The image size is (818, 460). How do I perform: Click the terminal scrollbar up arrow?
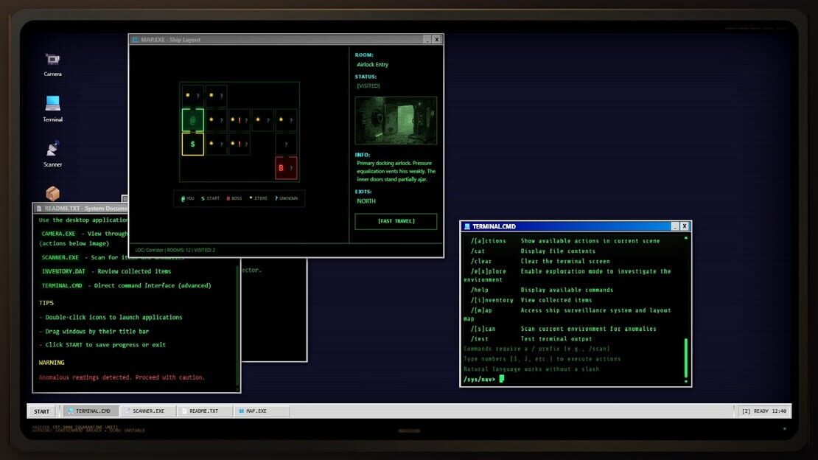coord(685,239)
